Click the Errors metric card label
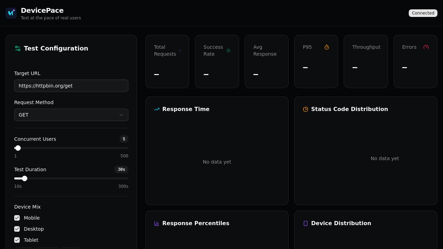Screen dimensions: 443x249 pyautogui.click(x=409, y=47)
